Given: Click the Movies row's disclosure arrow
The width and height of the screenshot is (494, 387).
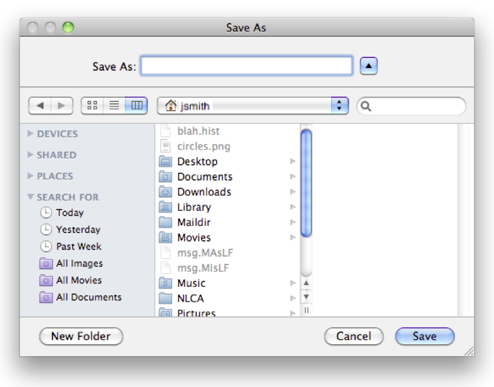Looking at the screenshot, I should point(293,237).
